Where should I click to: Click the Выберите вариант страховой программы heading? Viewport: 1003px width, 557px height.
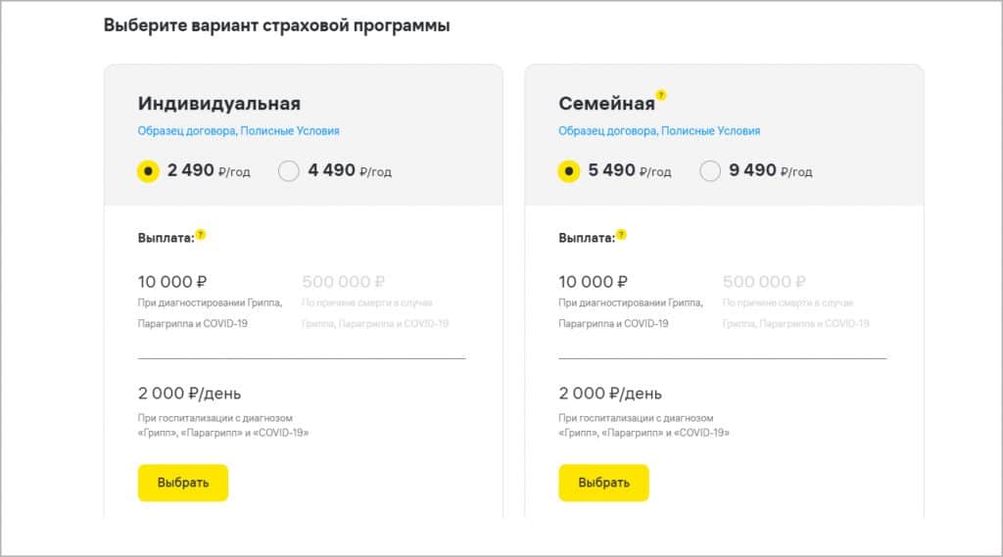277,25
